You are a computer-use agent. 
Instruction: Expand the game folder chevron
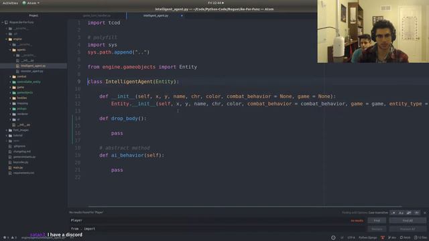11,87
